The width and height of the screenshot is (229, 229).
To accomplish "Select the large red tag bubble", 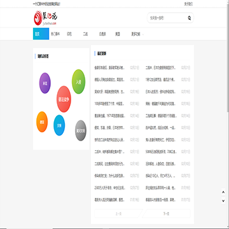I will point(64,99).
